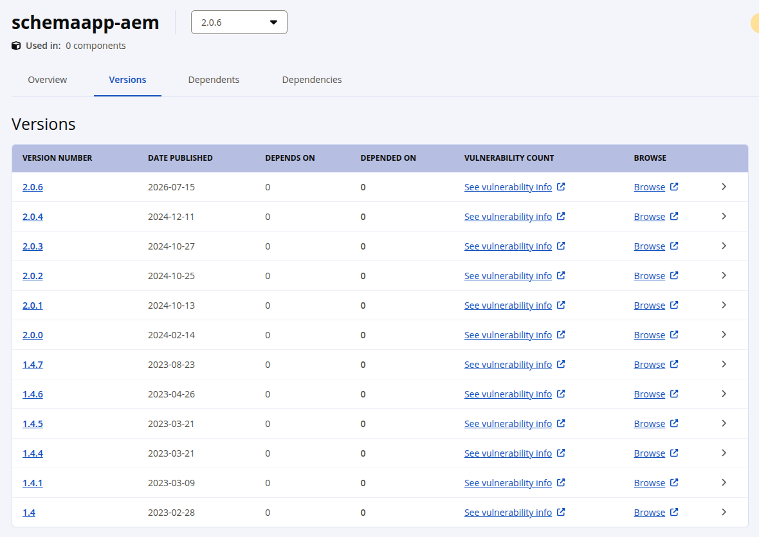The image size is (759, 537).
Task: Expand the 1.4 row chevron
Action: tap(724, 512)
